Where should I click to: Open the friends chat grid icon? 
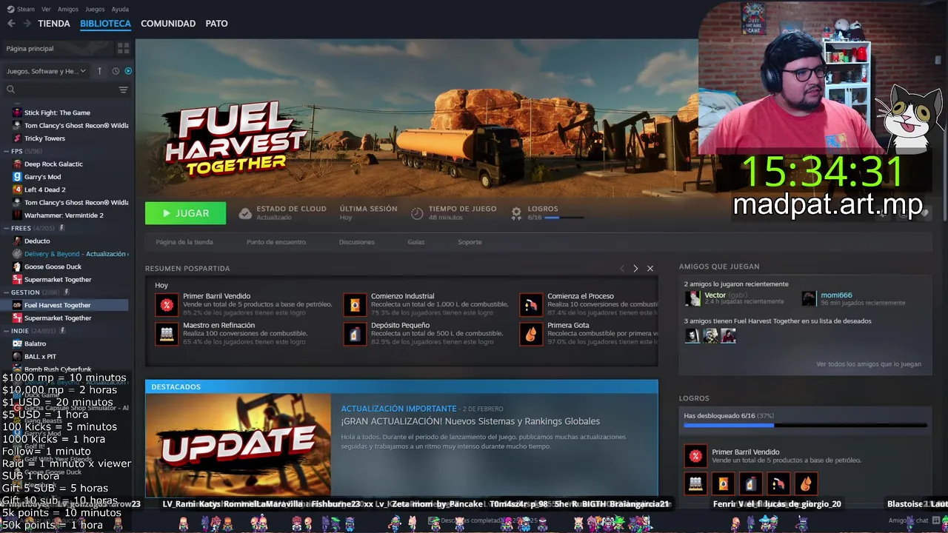(x=935, y=520)
